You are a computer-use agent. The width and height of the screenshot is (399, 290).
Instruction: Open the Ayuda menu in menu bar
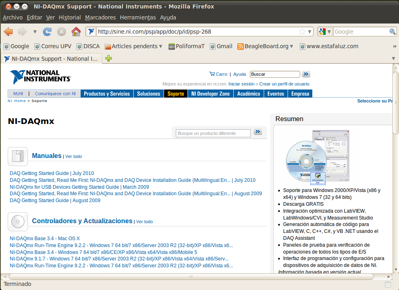pyautogui.click(x=168, y=17)
